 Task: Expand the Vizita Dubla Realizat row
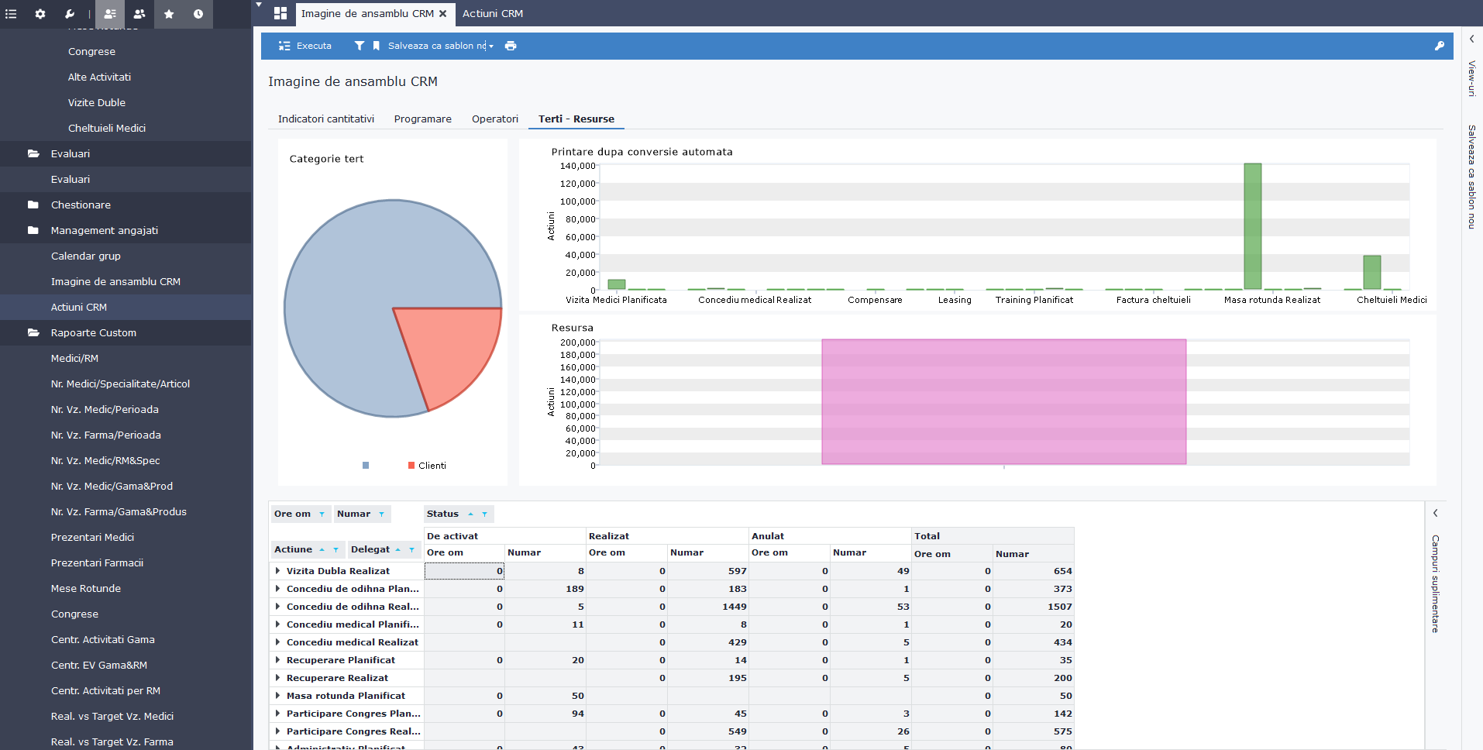click(277, 571)
